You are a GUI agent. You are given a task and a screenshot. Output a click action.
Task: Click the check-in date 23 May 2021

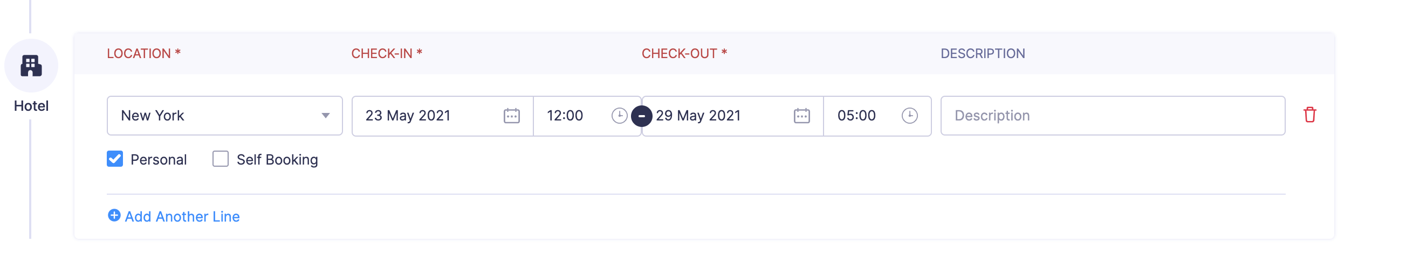pyautogui.click(x=408, y=116)
